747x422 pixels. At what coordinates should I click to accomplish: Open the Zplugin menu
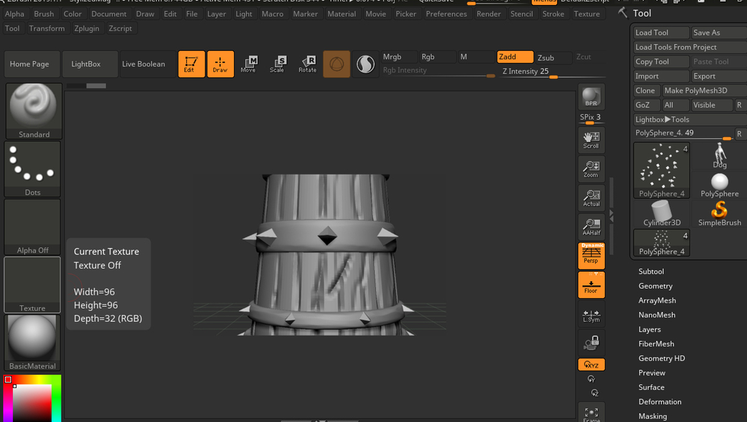click(88, 29)
